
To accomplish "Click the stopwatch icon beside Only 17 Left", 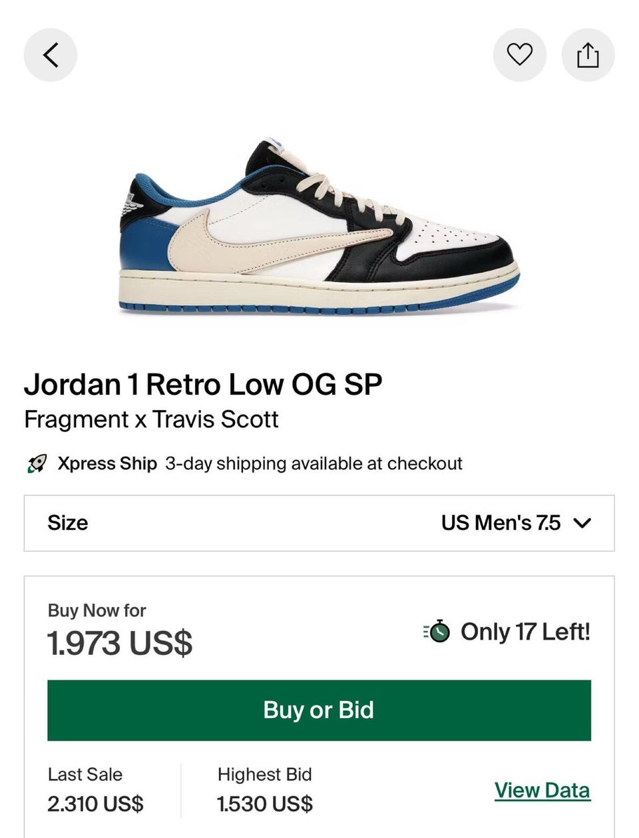I will pos(437,631).
